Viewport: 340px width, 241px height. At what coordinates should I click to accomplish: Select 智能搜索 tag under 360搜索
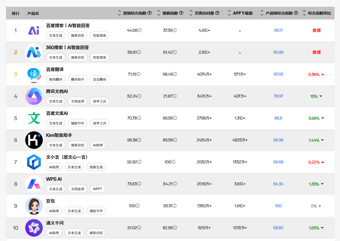100,57
